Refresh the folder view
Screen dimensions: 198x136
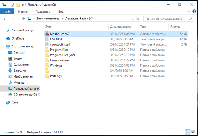(x=138, y=19)
